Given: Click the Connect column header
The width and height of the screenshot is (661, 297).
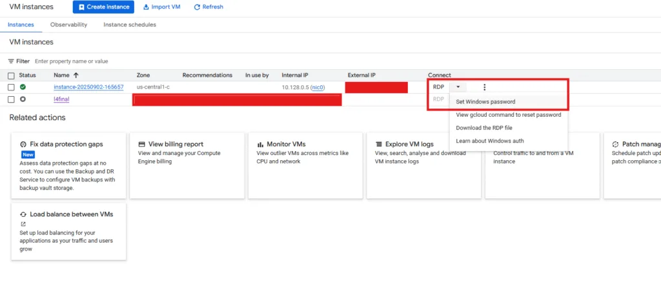Looking at the screenshot, I should [x=439, y=75].
